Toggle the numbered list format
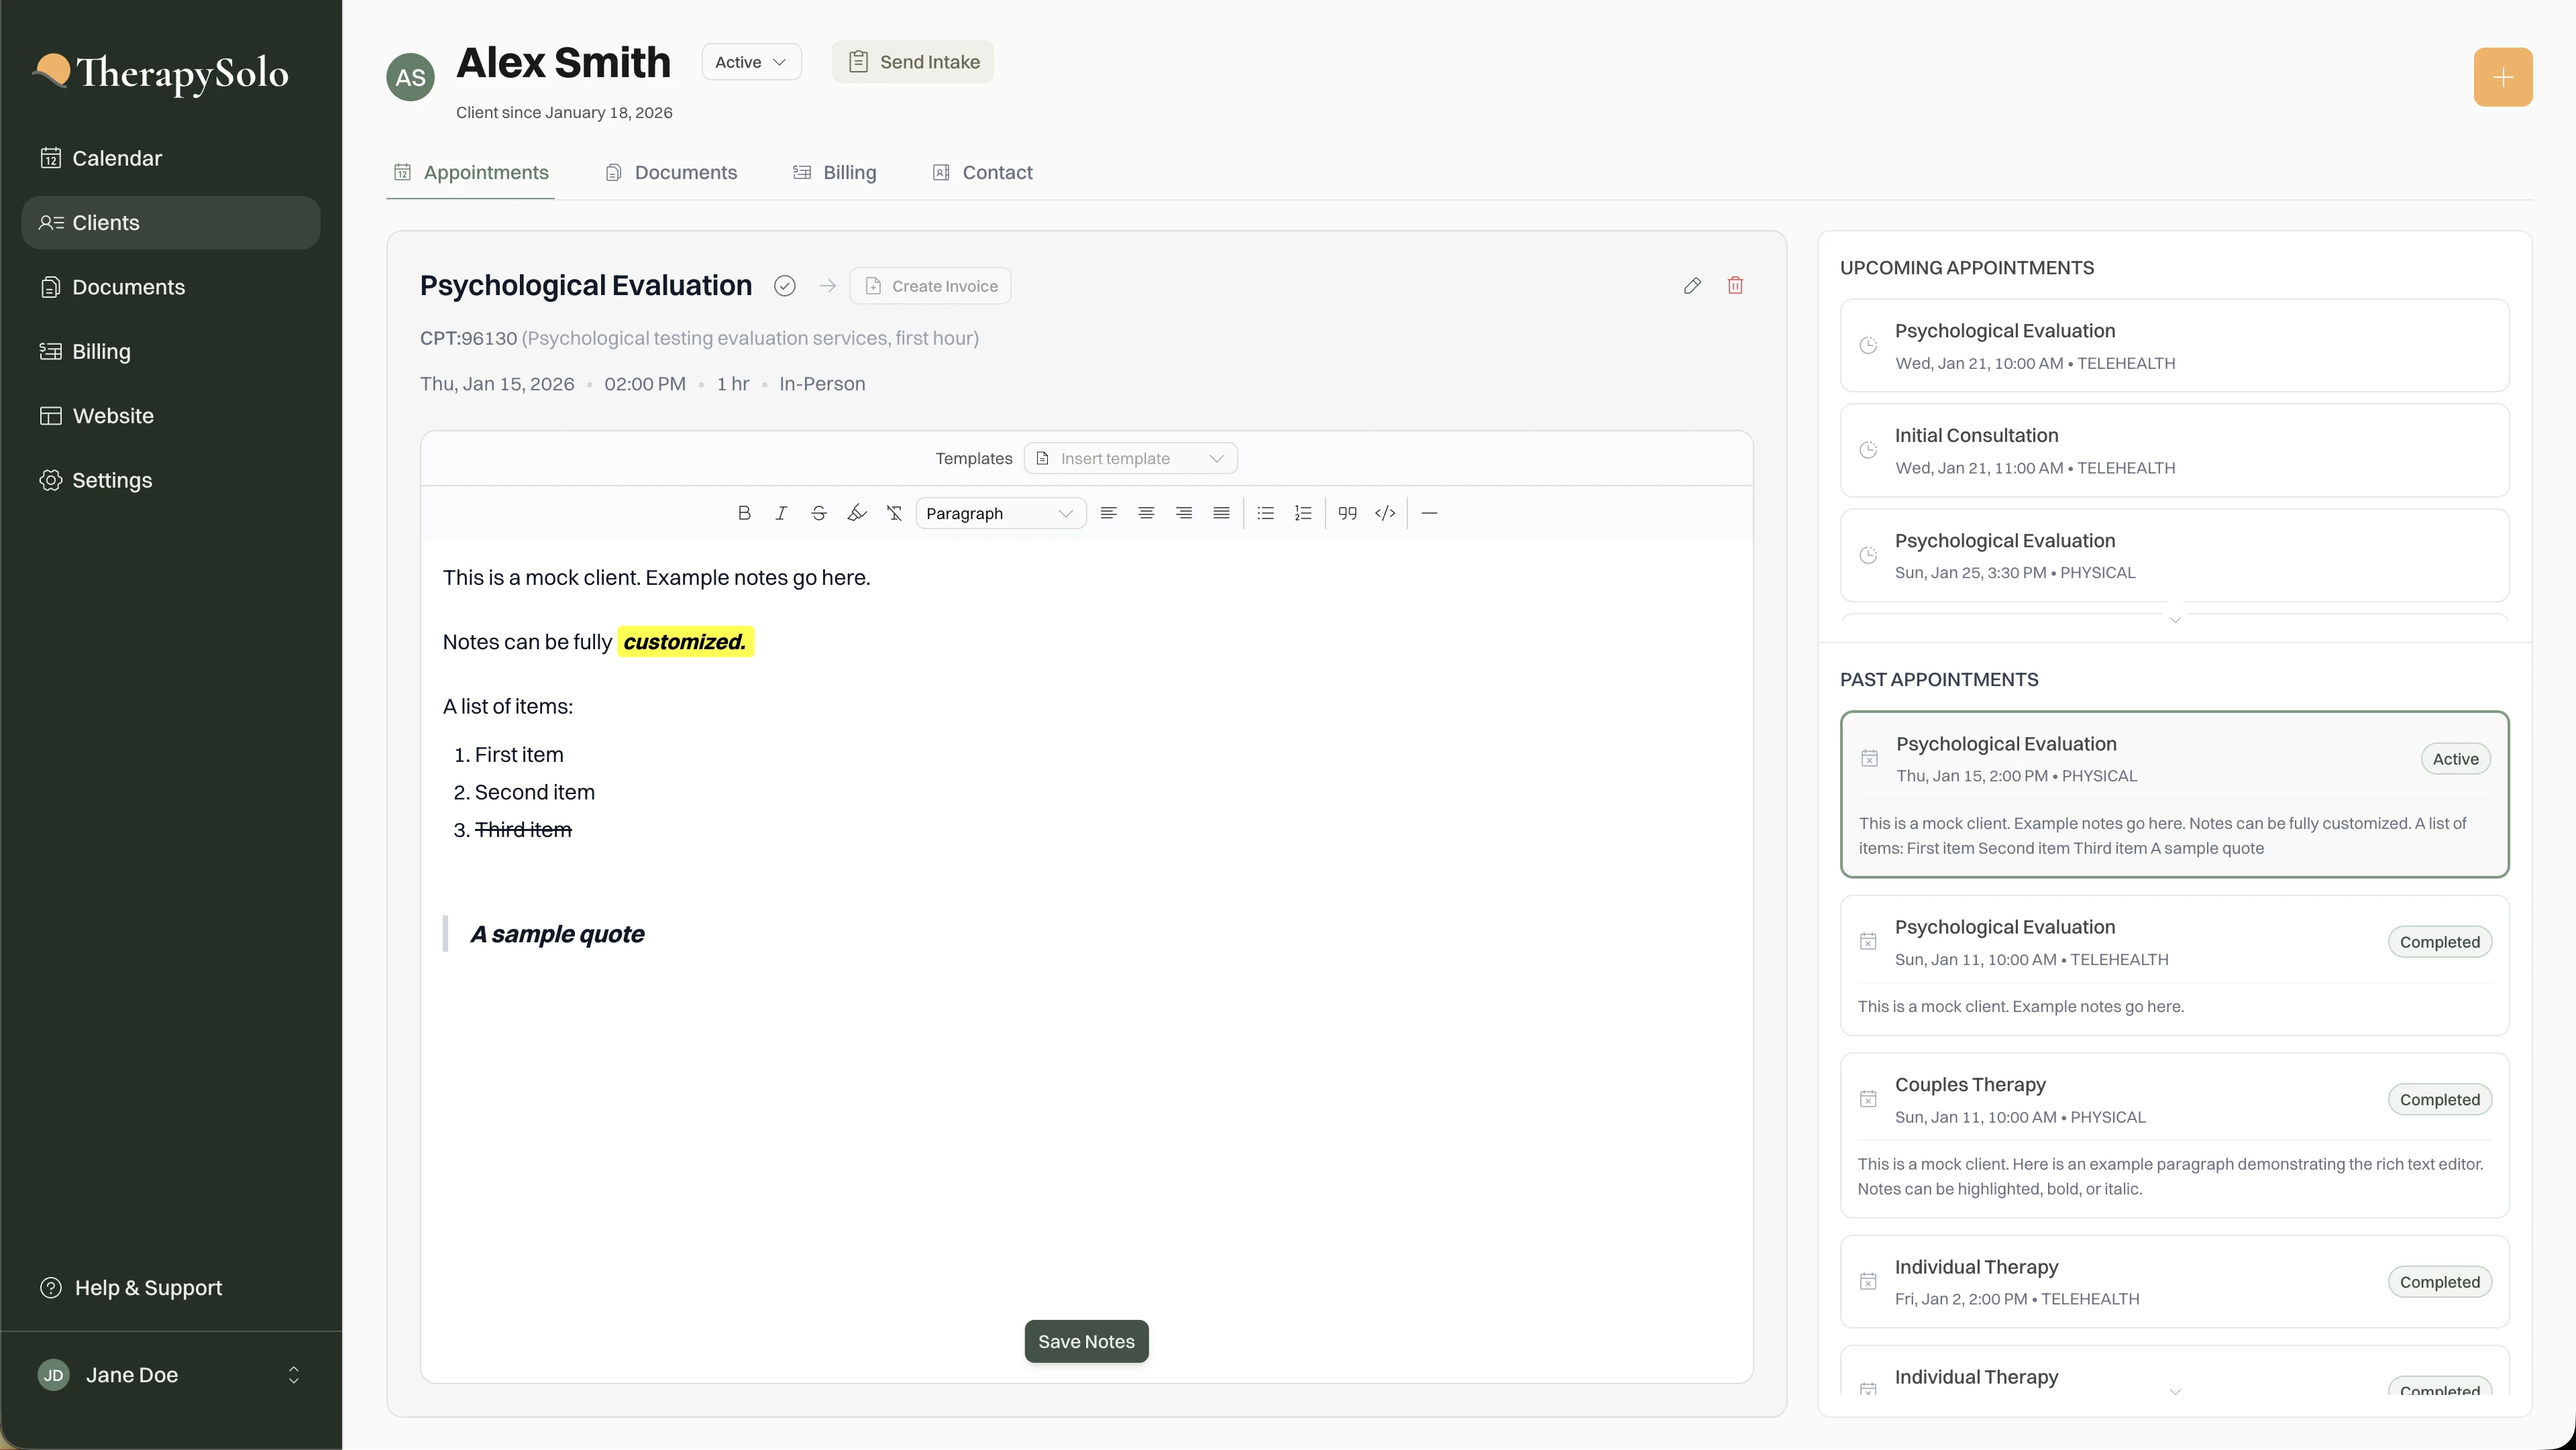This screenshot has height=1450, width=2576. pos(1303,513)
